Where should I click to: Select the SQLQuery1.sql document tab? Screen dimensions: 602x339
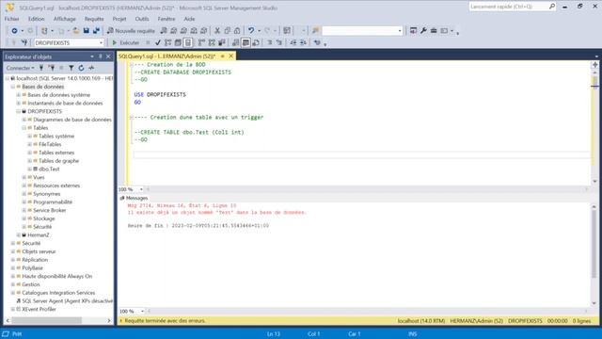167,56
